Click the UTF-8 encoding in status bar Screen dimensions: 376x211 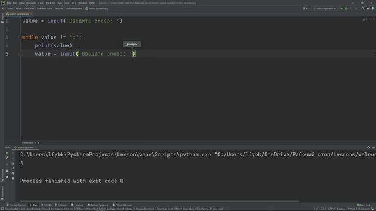pyautogui.click(x=331, y=209)
